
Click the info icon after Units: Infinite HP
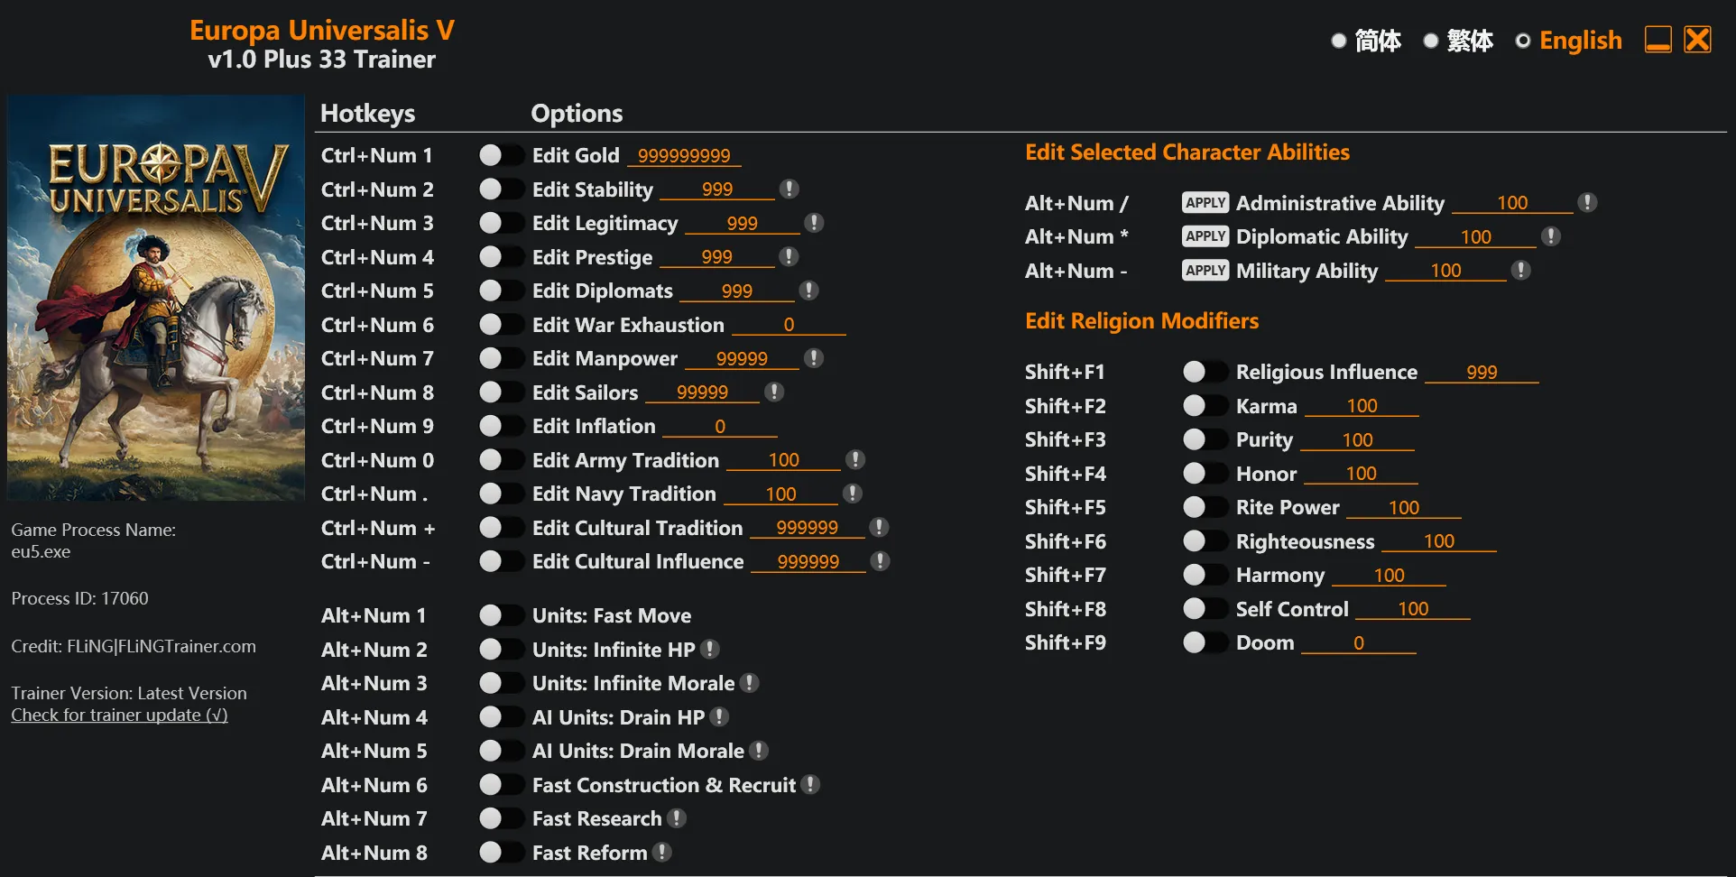[x=710, y=649]
